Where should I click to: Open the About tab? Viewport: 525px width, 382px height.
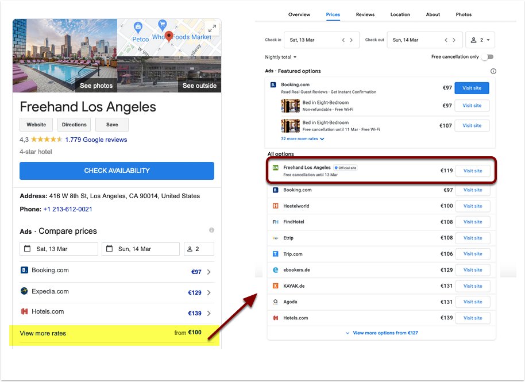tap(433, 14)
